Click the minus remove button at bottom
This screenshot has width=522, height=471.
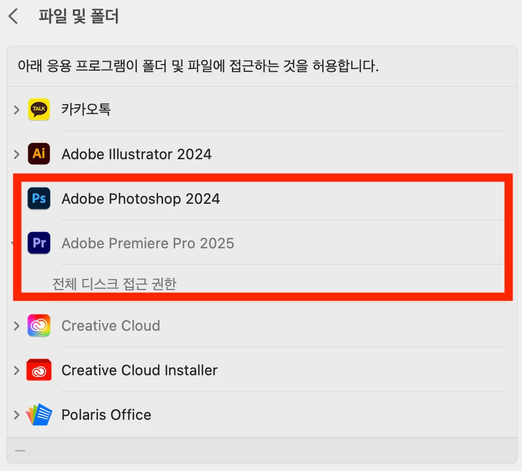(20, 451)
